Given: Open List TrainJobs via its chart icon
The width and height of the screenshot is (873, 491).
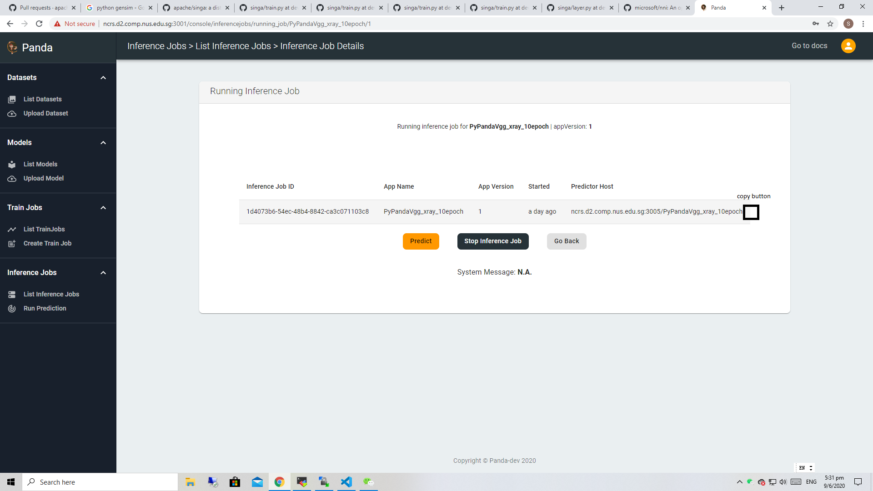Looking at the screenshot, I should coord(11,229).
